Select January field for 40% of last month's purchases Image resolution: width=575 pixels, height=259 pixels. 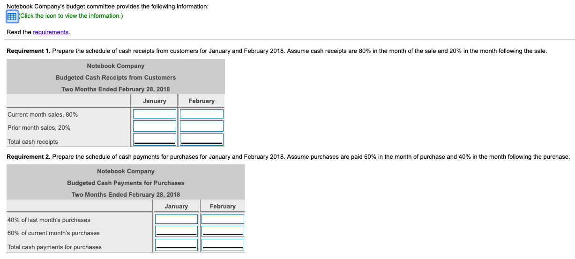pos(177,219)
